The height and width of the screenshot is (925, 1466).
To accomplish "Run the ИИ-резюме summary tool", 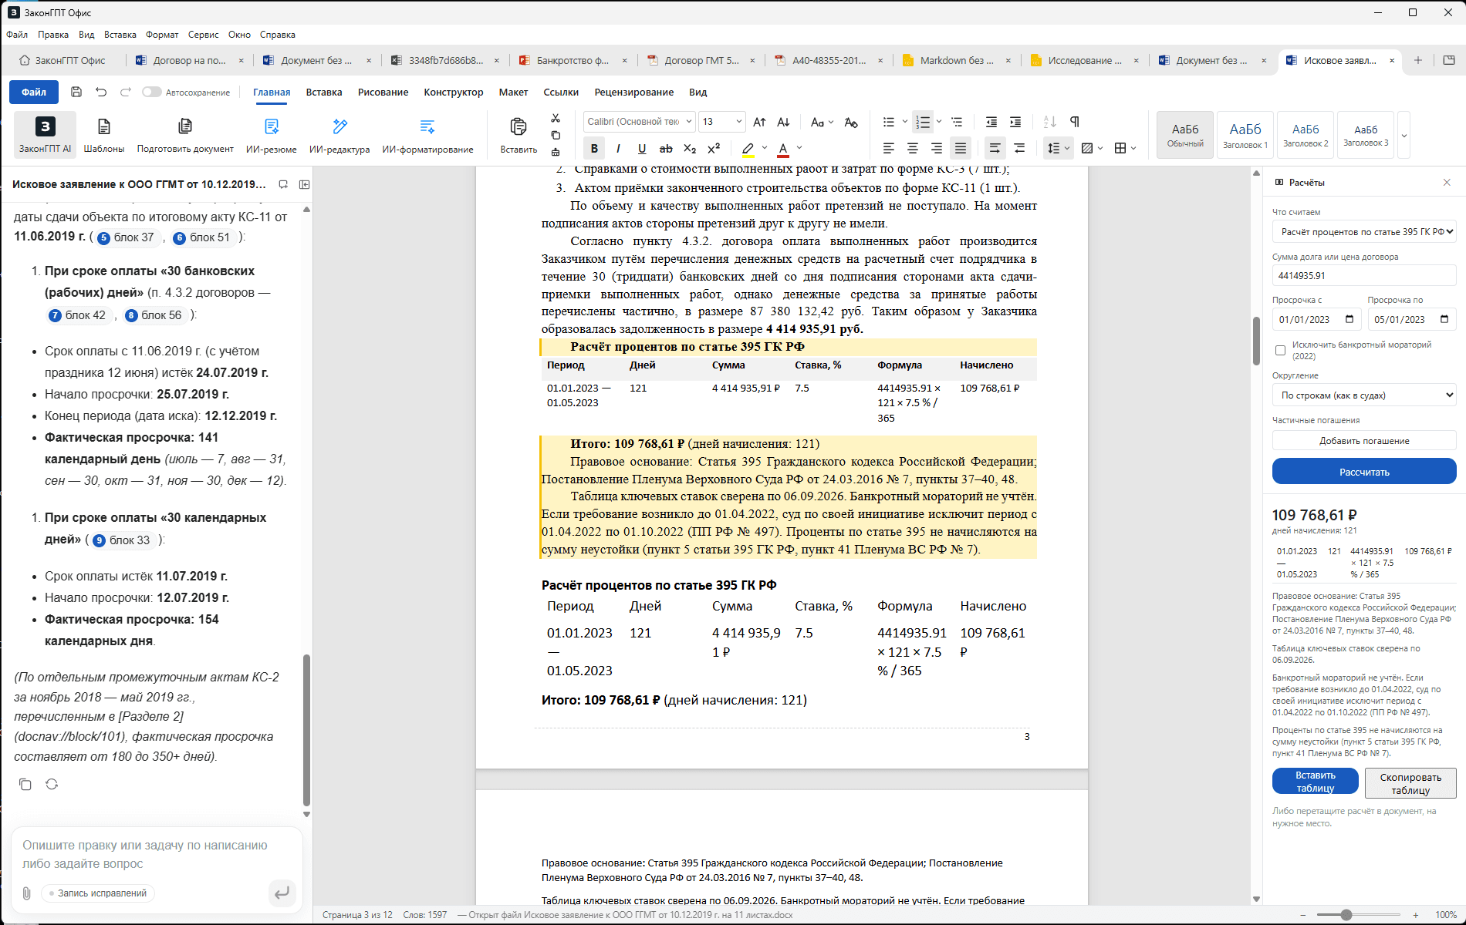I will 271,134.
